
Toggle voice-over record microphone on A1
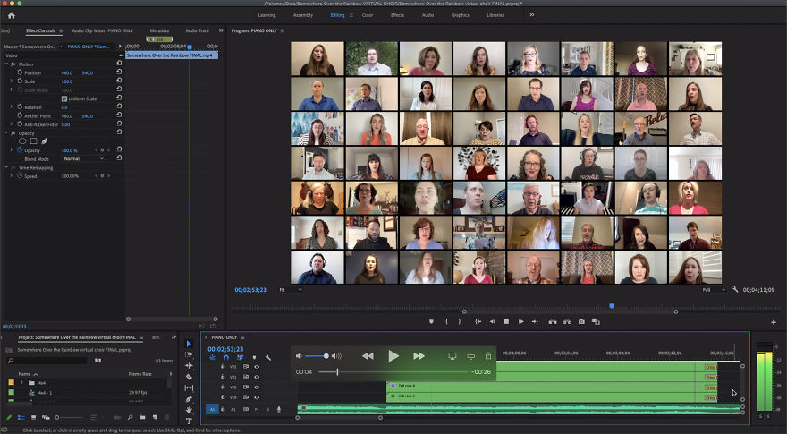pos(279,409)
